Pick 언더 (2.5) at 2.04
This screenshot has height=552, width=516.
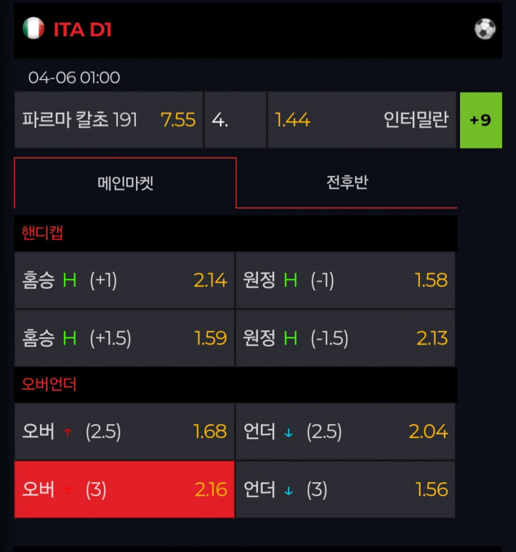345,431
